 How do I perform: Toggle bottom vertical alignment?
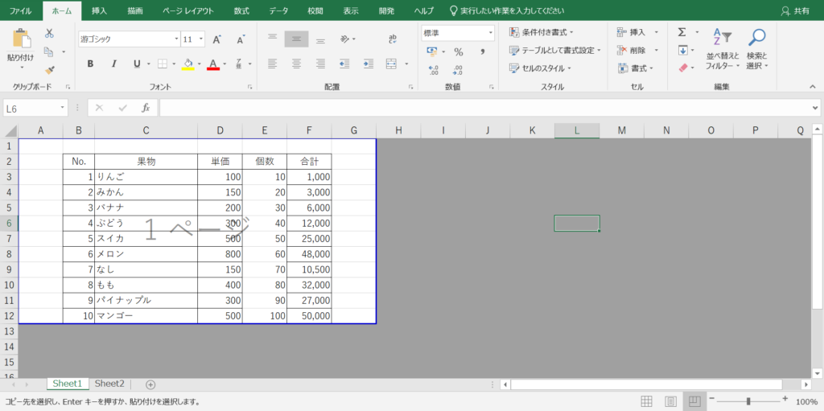tap(320, 39)
